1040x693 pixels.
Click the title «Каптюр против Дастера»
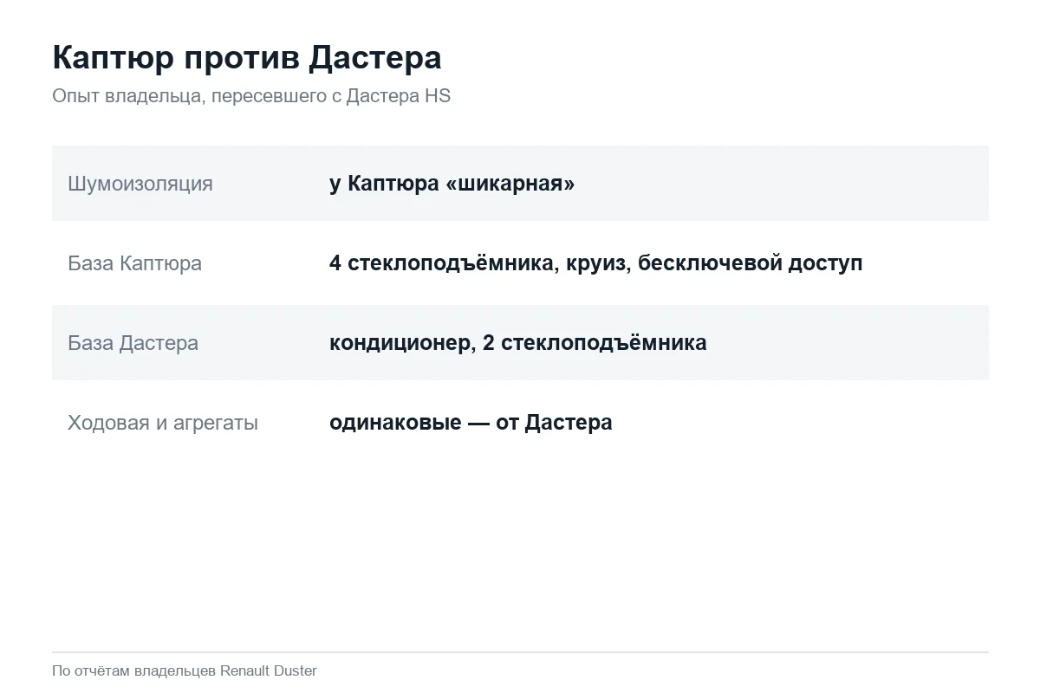(x=247, y=58)
